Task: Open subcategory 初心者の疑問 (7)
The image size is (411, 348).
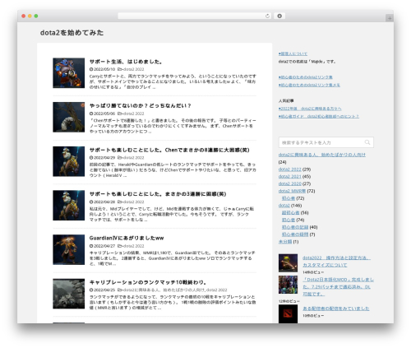Action: pyautogui.click(x=295, y=234)
